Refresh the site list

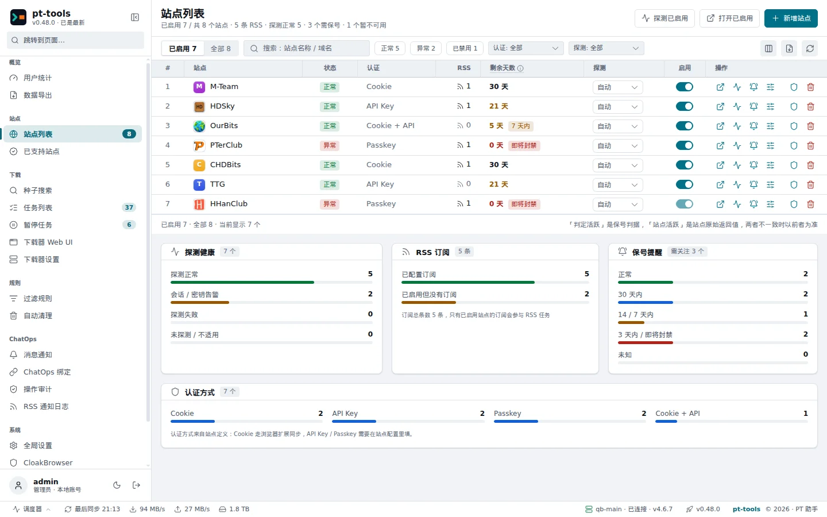(810, 48)
